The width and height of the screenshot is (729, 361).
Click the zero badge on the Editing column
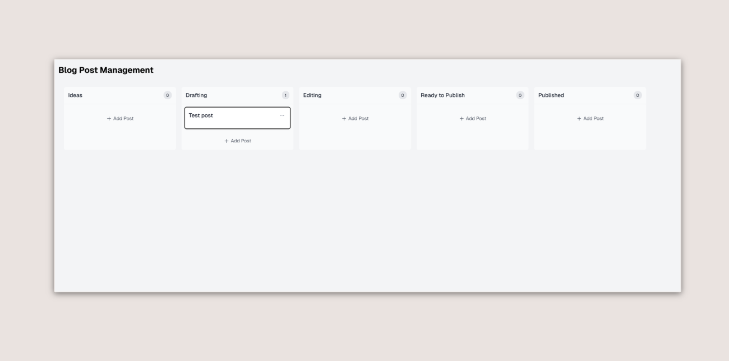click(x=402, y=95)
